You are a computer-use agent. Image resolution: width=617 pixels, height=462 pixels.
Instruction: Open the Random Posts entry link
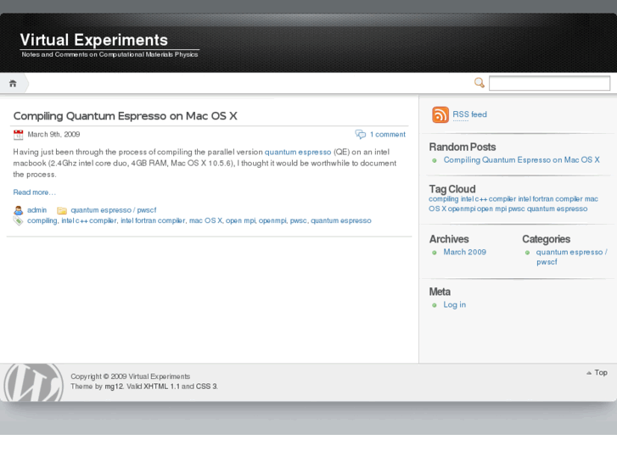521,159
